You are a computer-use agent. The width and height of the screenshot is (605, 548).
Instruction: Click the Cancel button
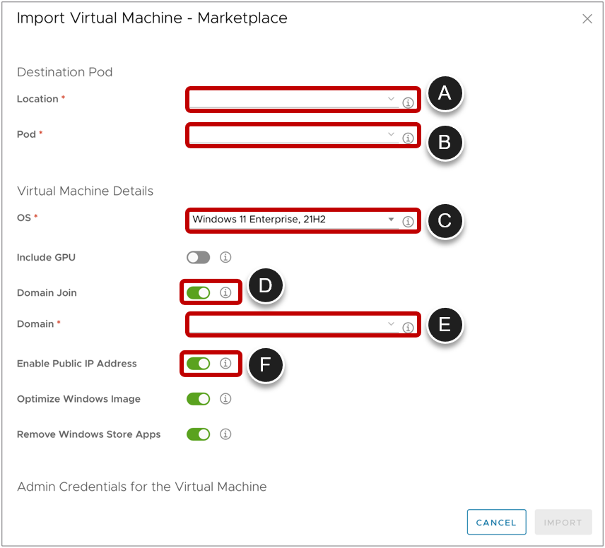[496, 522]
